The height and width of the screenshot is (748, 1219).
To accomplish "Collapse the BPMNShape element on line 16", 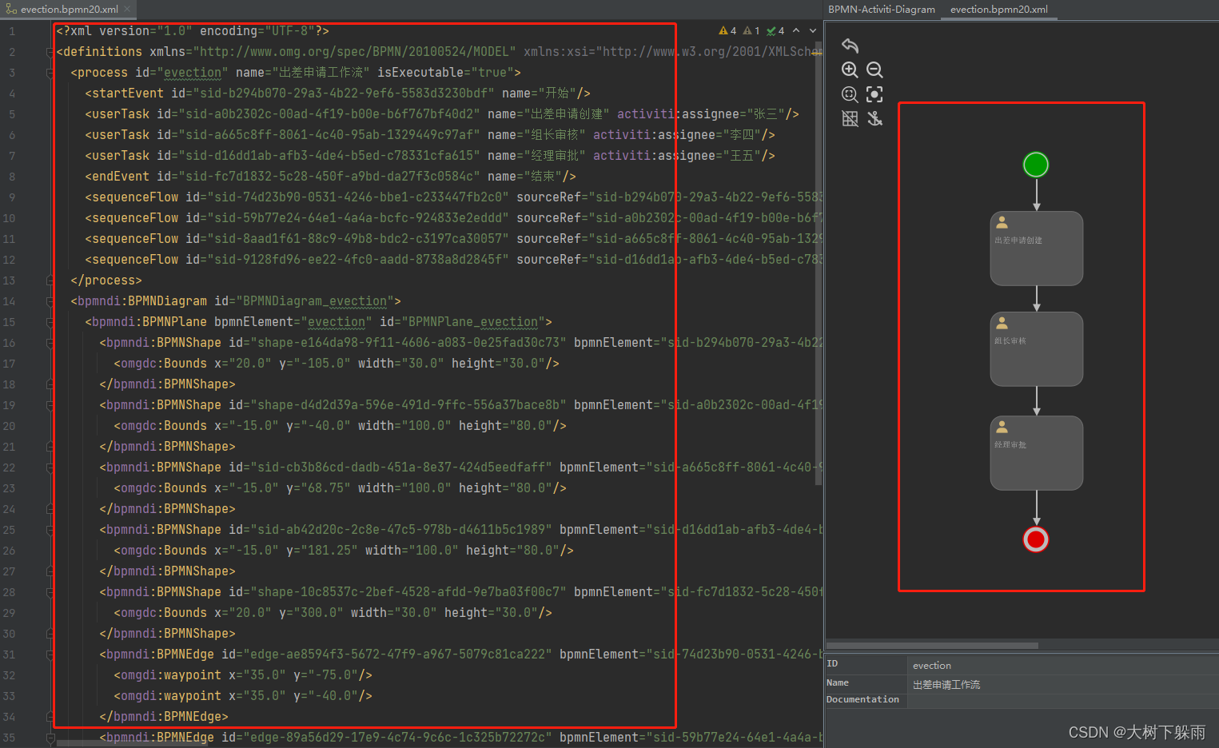I will [50, 343].
